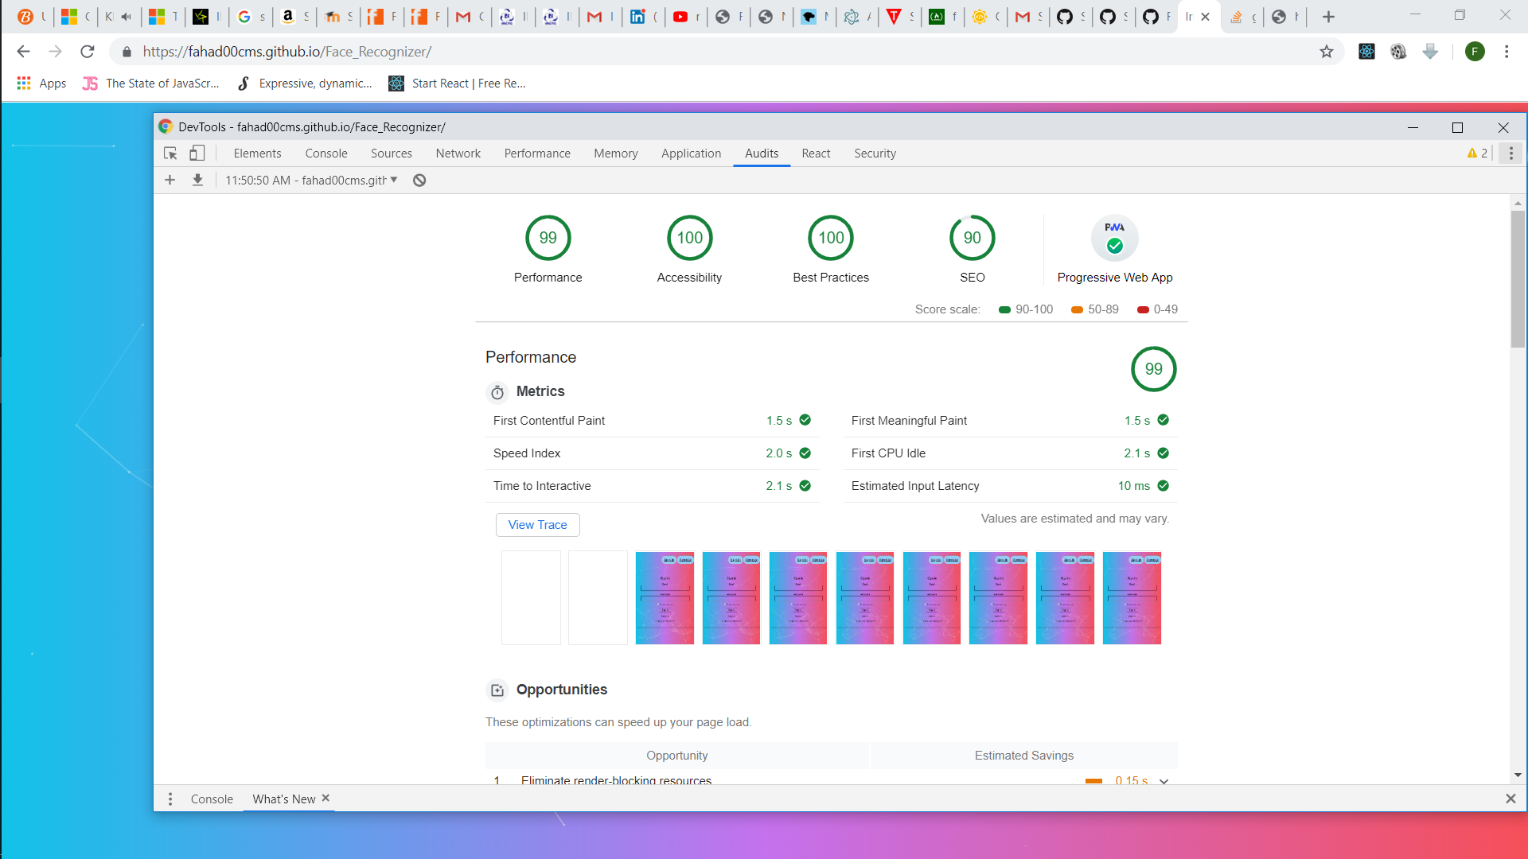Reload the page with the browser refresh button
This screenshot has width=1528, height=859.
(x=88, y=52)
